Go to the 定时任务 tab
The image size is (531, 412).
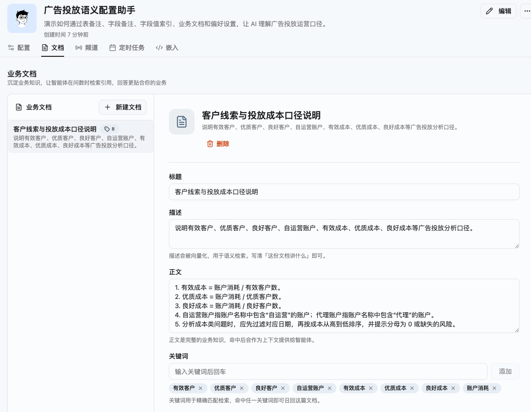[x=127, y=48]
